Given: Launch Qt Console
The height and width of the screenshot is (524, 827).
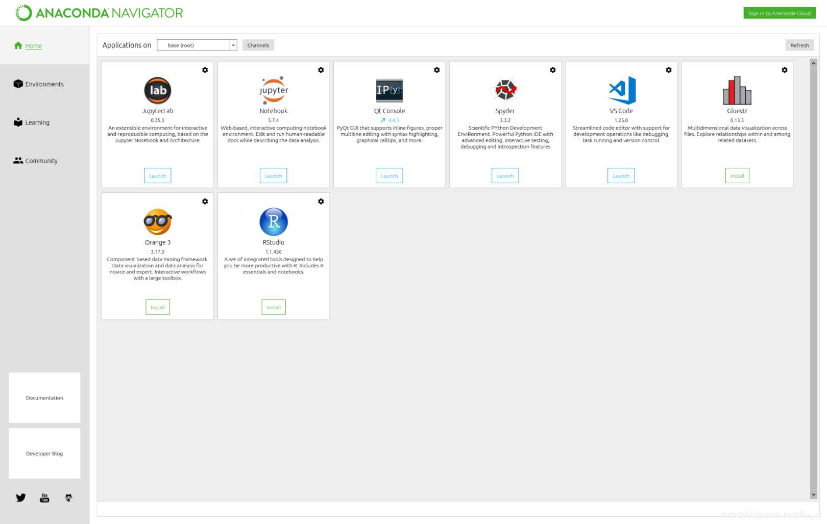Looking at the screenshot, I should click(390, 176).
